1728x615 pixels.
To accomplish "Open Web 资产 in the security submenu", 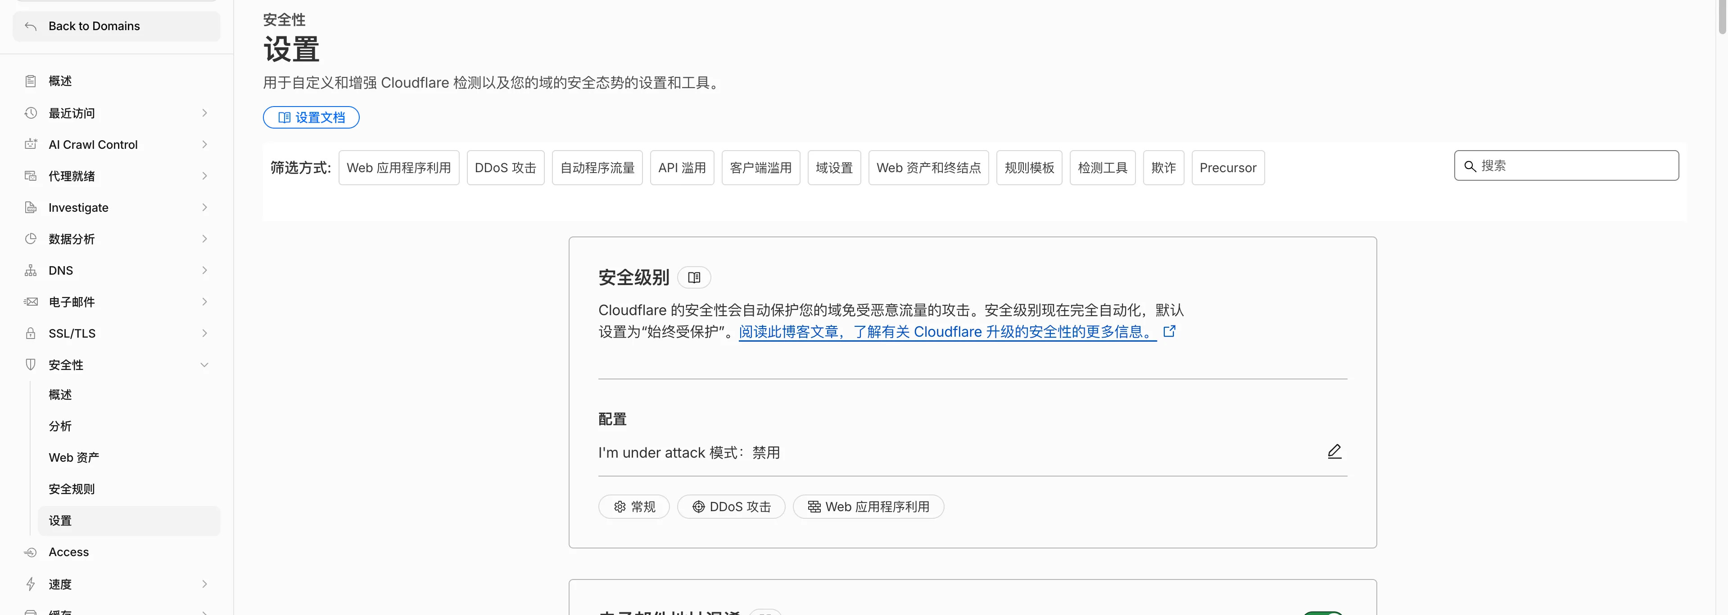I will pyautogui.click(x=129, y=458).
